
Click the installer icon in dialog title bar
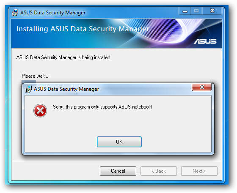click(28, 89)
